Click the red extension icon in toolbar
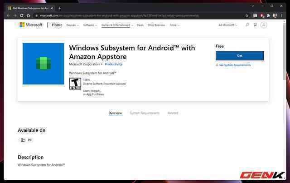The width and height of the screenshot is (290, 183). 262,15
